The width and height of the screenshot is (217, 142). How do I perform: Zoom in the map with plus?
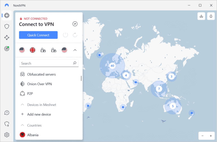(x=211, y=136)
